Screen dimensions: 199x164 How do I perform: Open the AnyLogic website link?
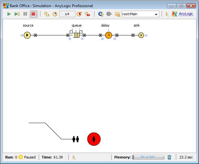click(x=186, y=14)
